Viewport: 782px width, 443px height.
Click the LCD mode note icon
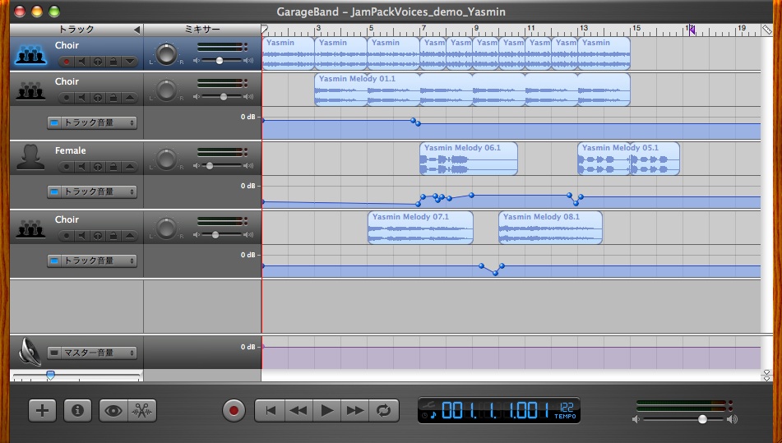(x=433, y=414)
